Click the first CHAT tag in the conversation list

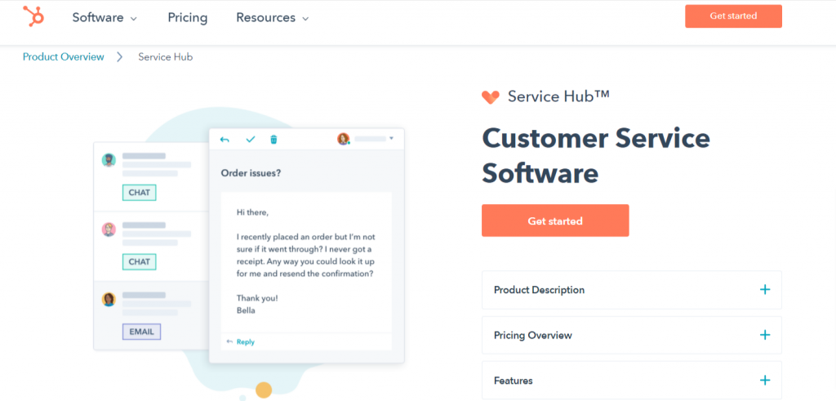(x=139, y=193)
